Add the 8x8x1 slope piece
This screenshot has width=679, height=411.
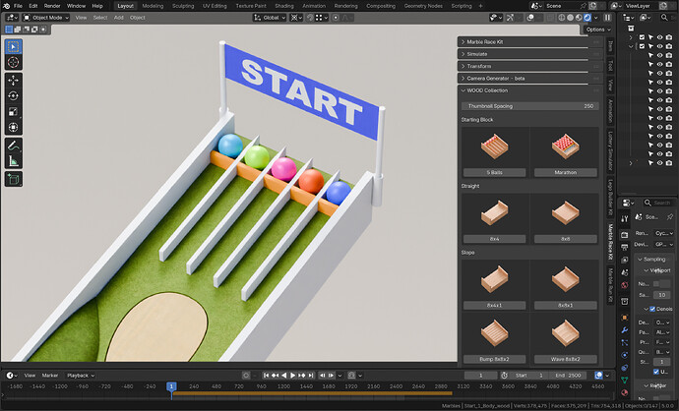566,285
